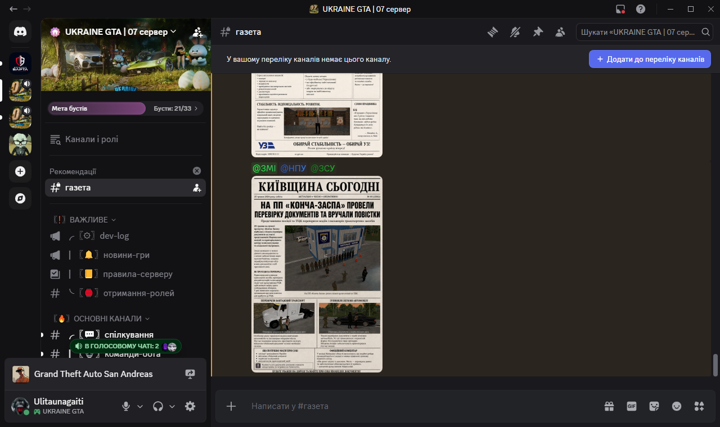Open attachment plus button in message box

(231, 406)
